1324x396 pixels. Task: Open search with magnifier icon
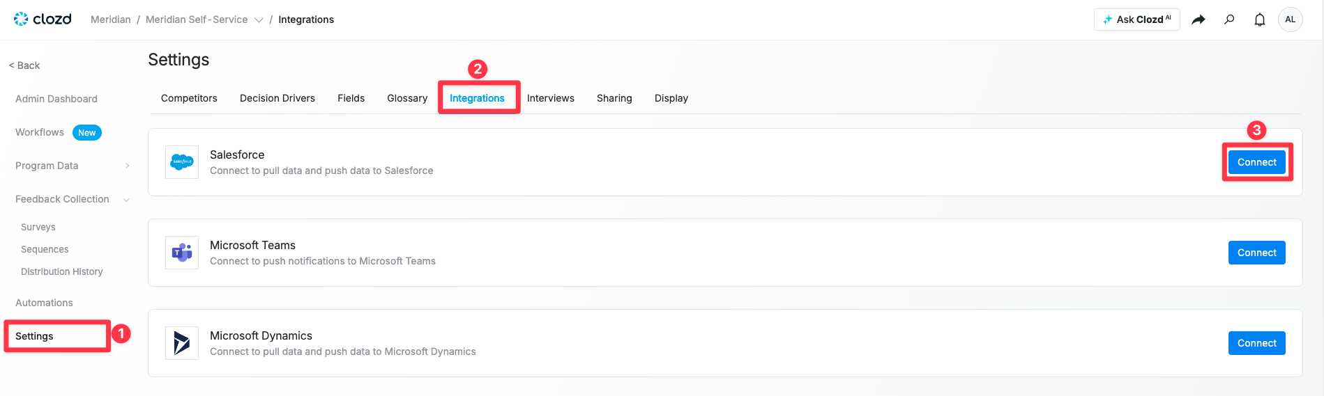(1229, 19)
